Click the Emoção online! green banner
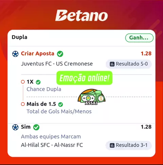The width and height of the screenshot is (163, 165). [x=85, y=78]
